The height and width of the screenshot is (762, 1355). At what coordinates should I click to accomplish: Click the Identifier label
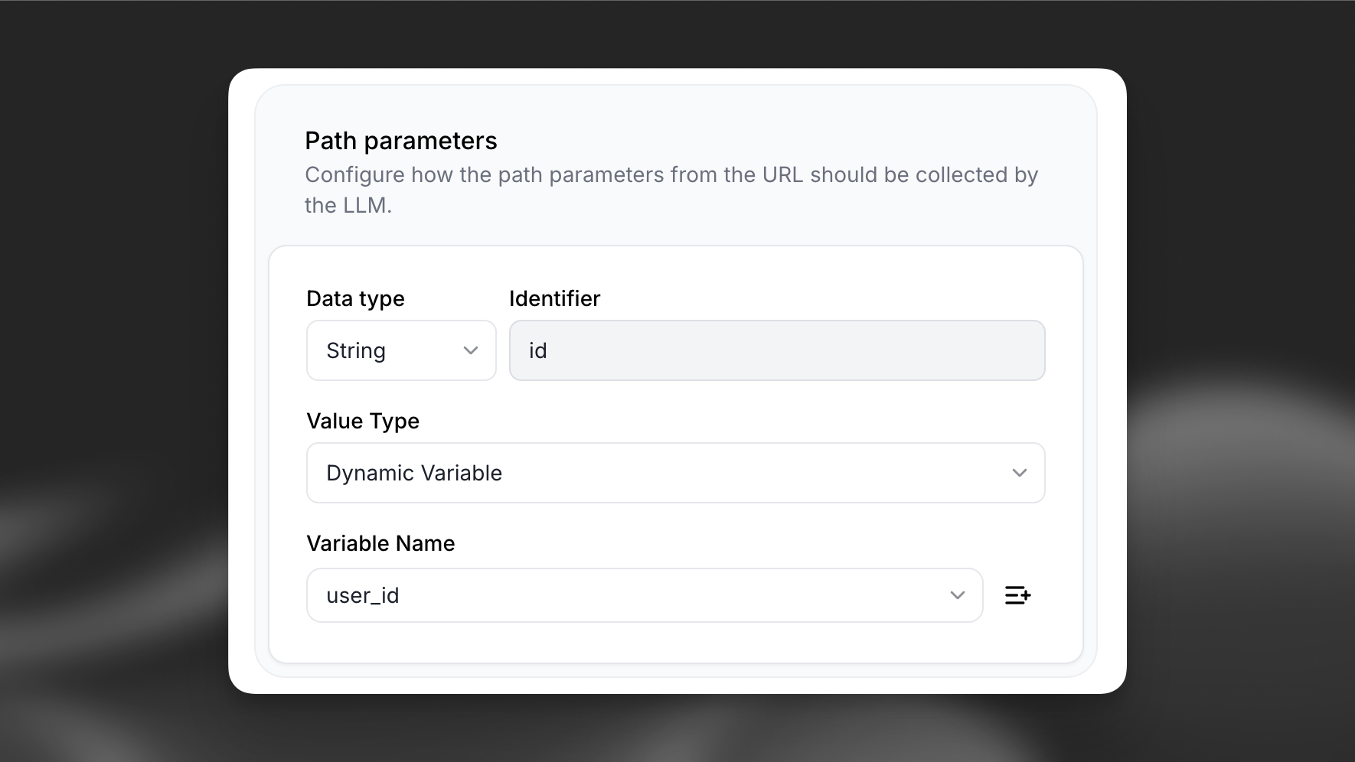pyautogui.click(x=554, y=298)
